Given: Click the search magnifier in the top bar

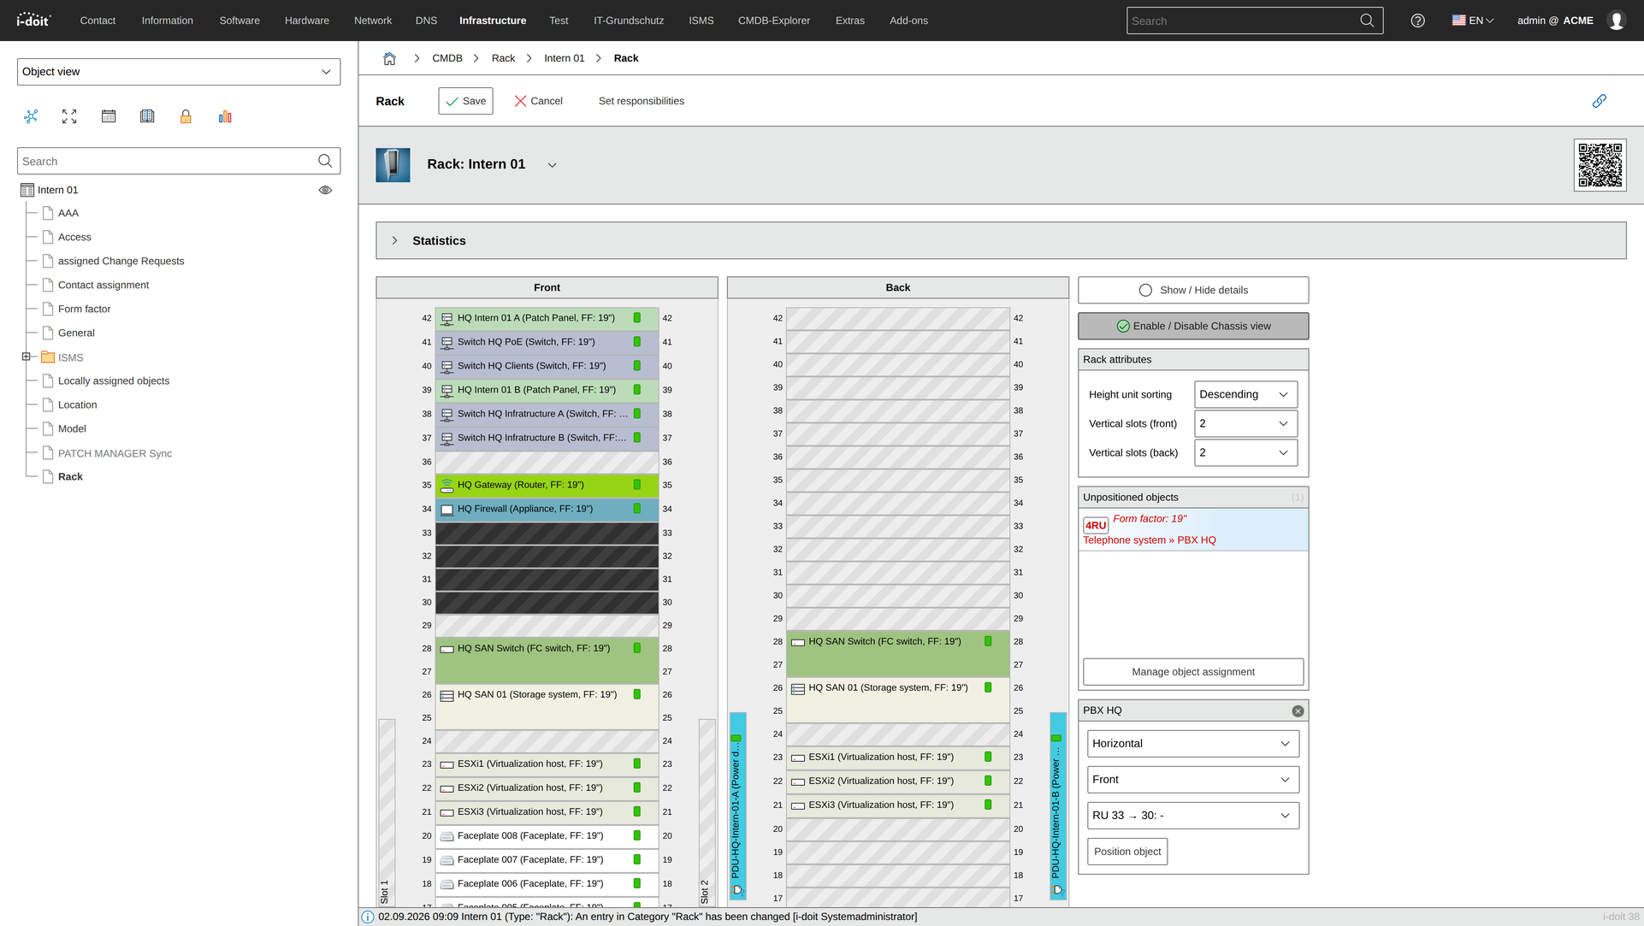Looking at the screenshot, I should pyautogui.click(x=1367, y=21).
